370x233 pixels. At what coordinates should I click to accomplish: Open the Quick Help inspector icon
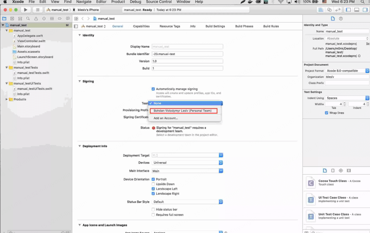(341, 19)
